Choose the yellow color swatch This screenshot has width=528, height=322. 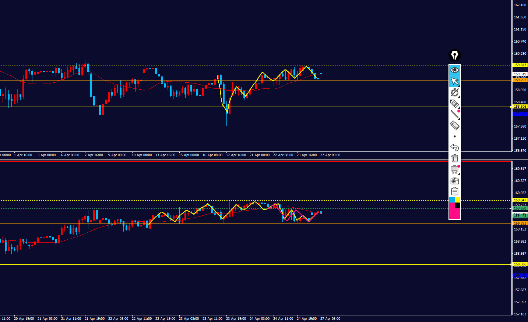click(x=457, y=200)
